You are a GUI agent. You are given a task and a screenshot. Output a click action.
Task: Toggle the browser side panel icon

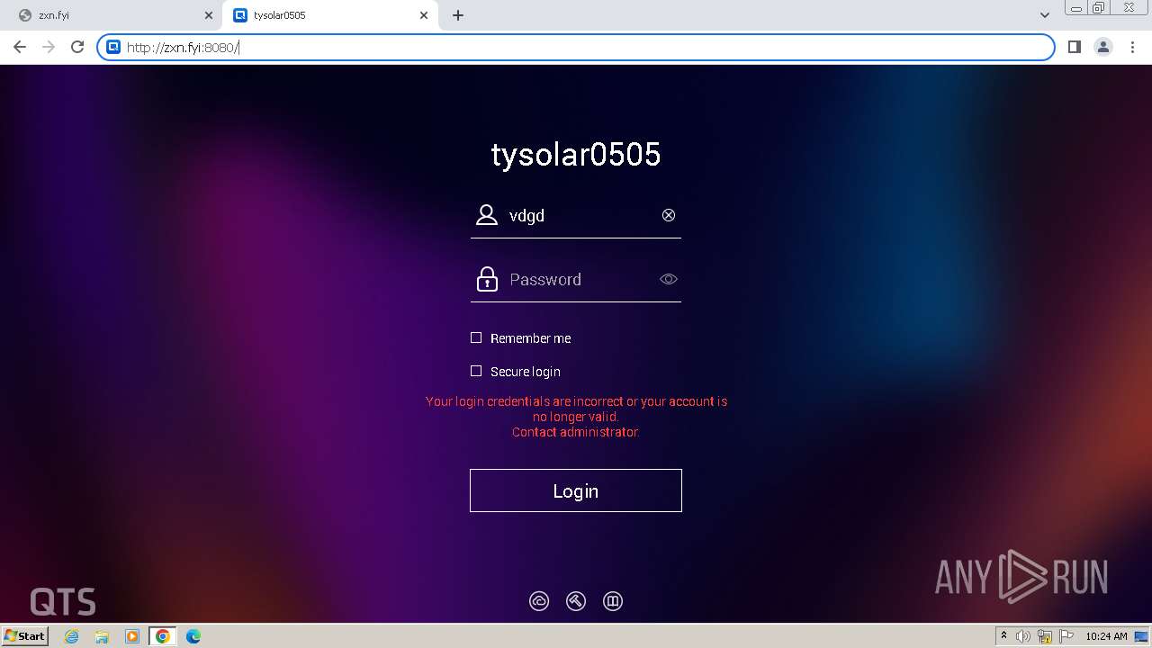tap(1074, 47)
